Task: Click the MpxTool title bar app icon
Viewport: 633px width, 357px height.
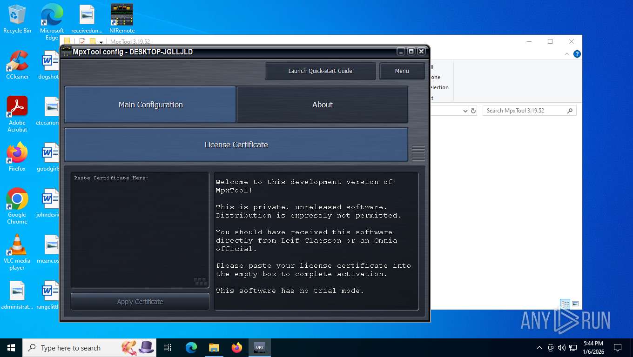Action: coord(67,52)
